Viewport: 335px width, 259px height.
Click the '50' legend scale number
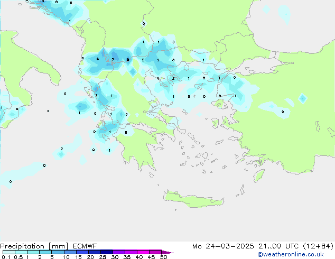point(163,257)
